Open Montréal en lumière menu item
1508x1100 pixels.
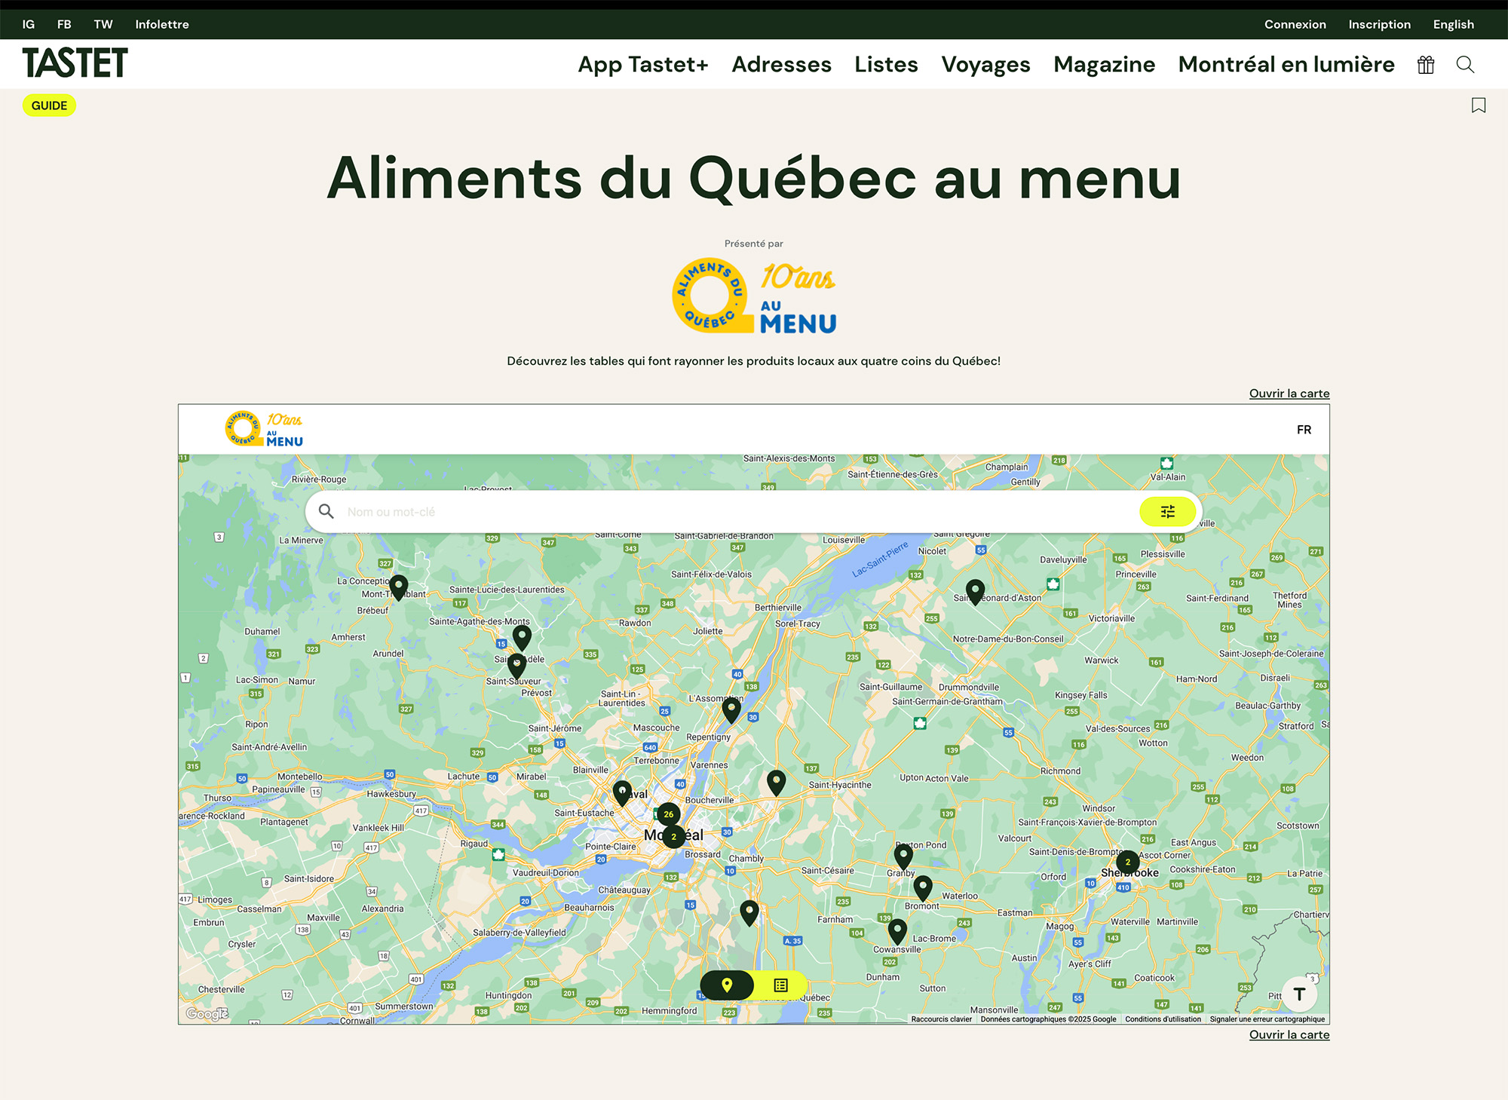[x=1286, y=65]
